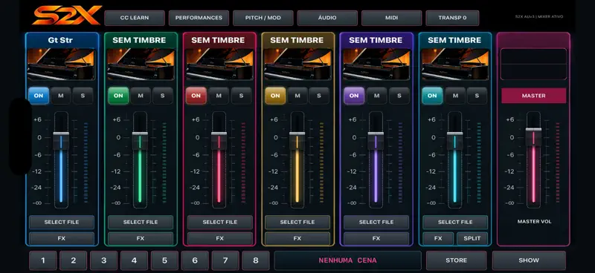Click SELECT FILE in the yellow channel

pos(297,223)
